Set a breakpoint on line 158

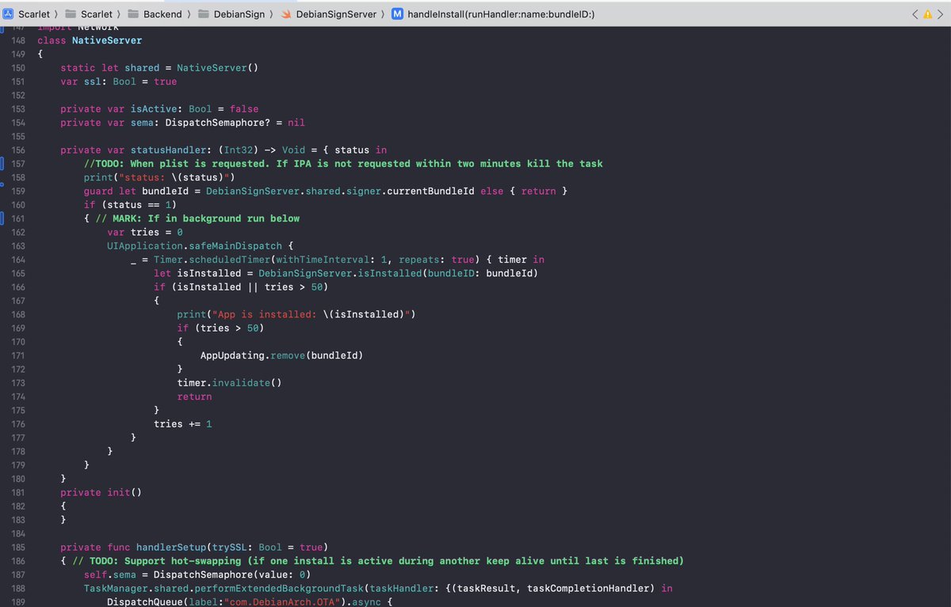tap(18, 177)
